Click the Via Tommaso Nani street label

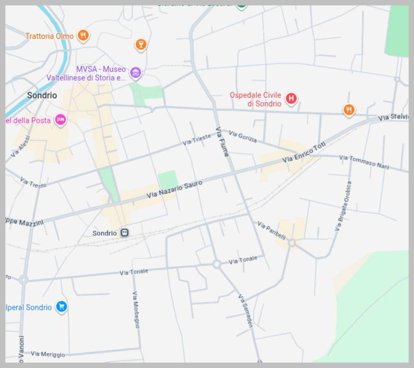pyautogui.click(x=364, y=162)
